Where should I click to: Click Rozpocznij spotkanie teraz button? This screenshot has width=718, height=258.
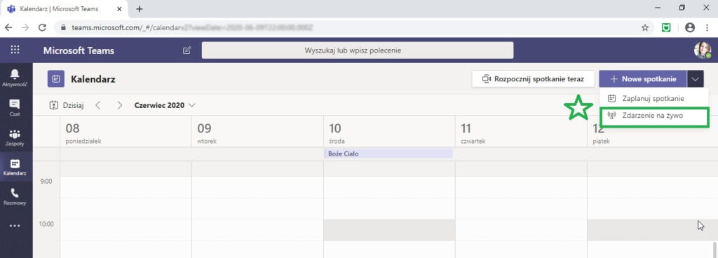533,79
